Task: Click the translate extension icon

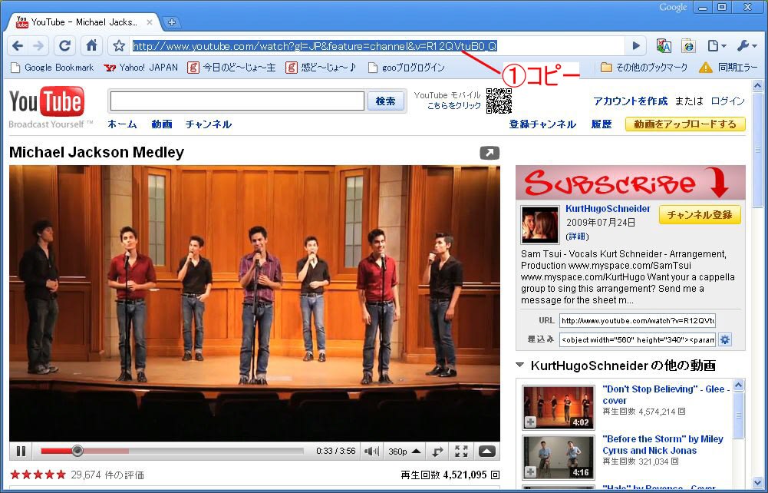Action: tap(664, 46)
